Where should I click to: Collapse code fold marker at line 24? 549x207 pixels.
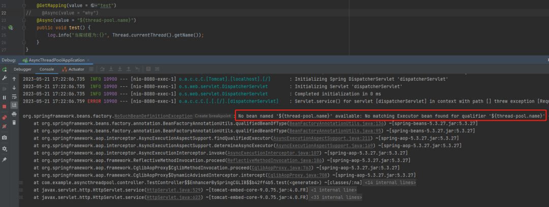(x=24, y=27)
